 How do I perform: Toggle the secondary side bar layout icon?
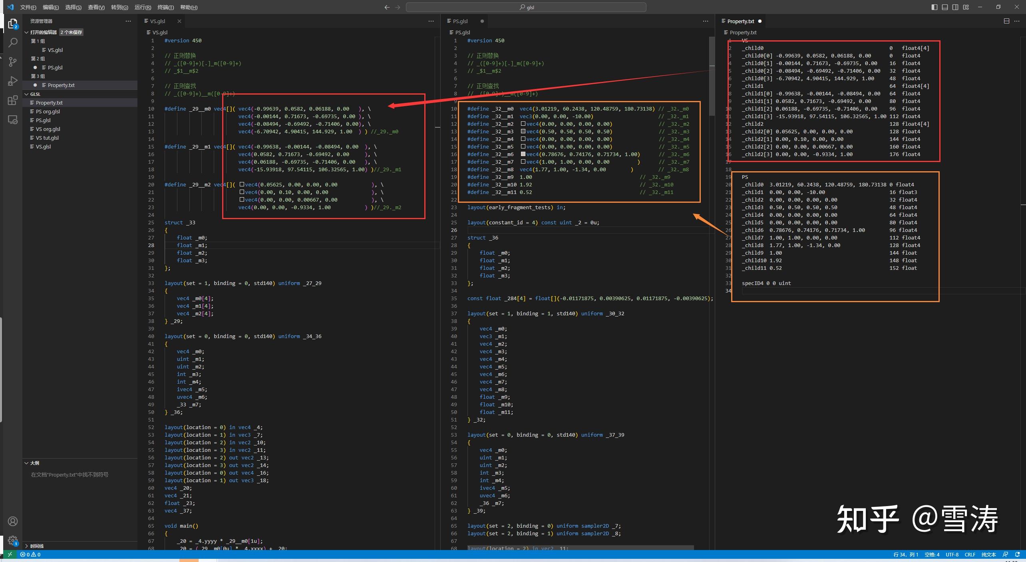coord(955,7)
